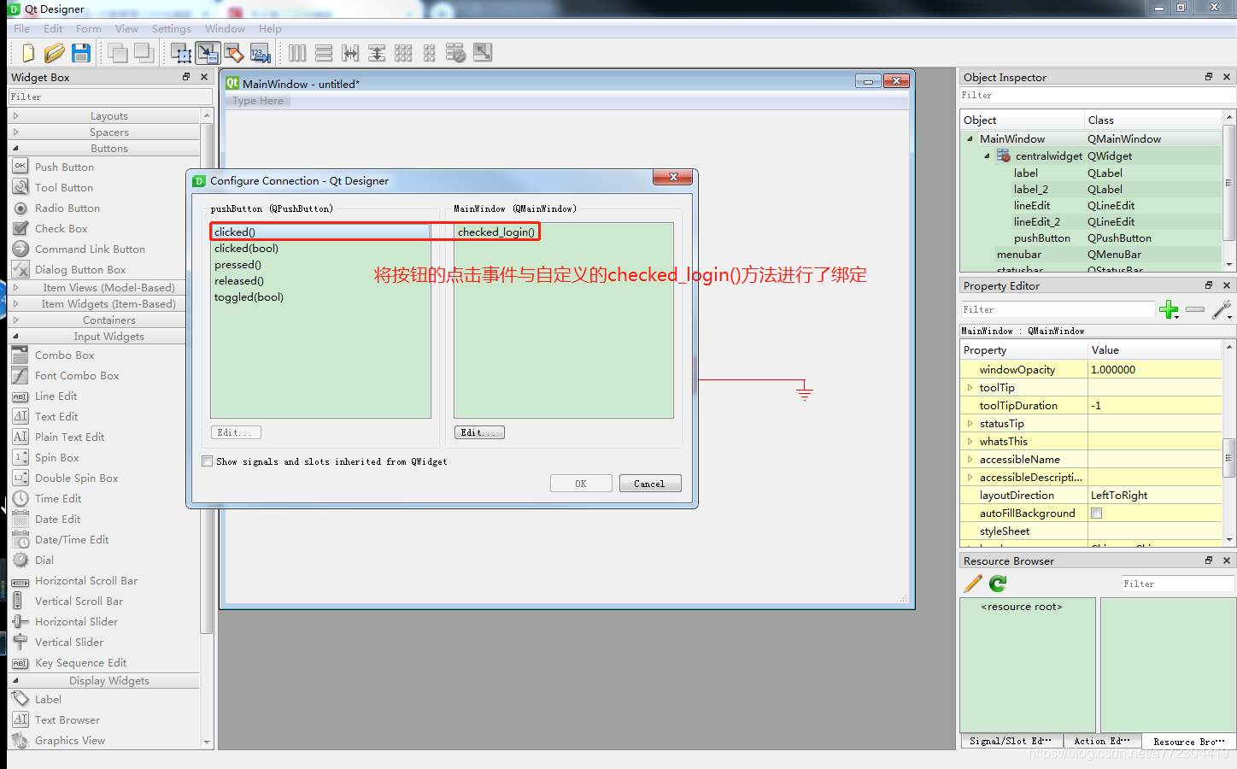Check Show signals and slots inherited from QWidget
This screenshot has width=1237, height=769.
(x=207, y=461)
